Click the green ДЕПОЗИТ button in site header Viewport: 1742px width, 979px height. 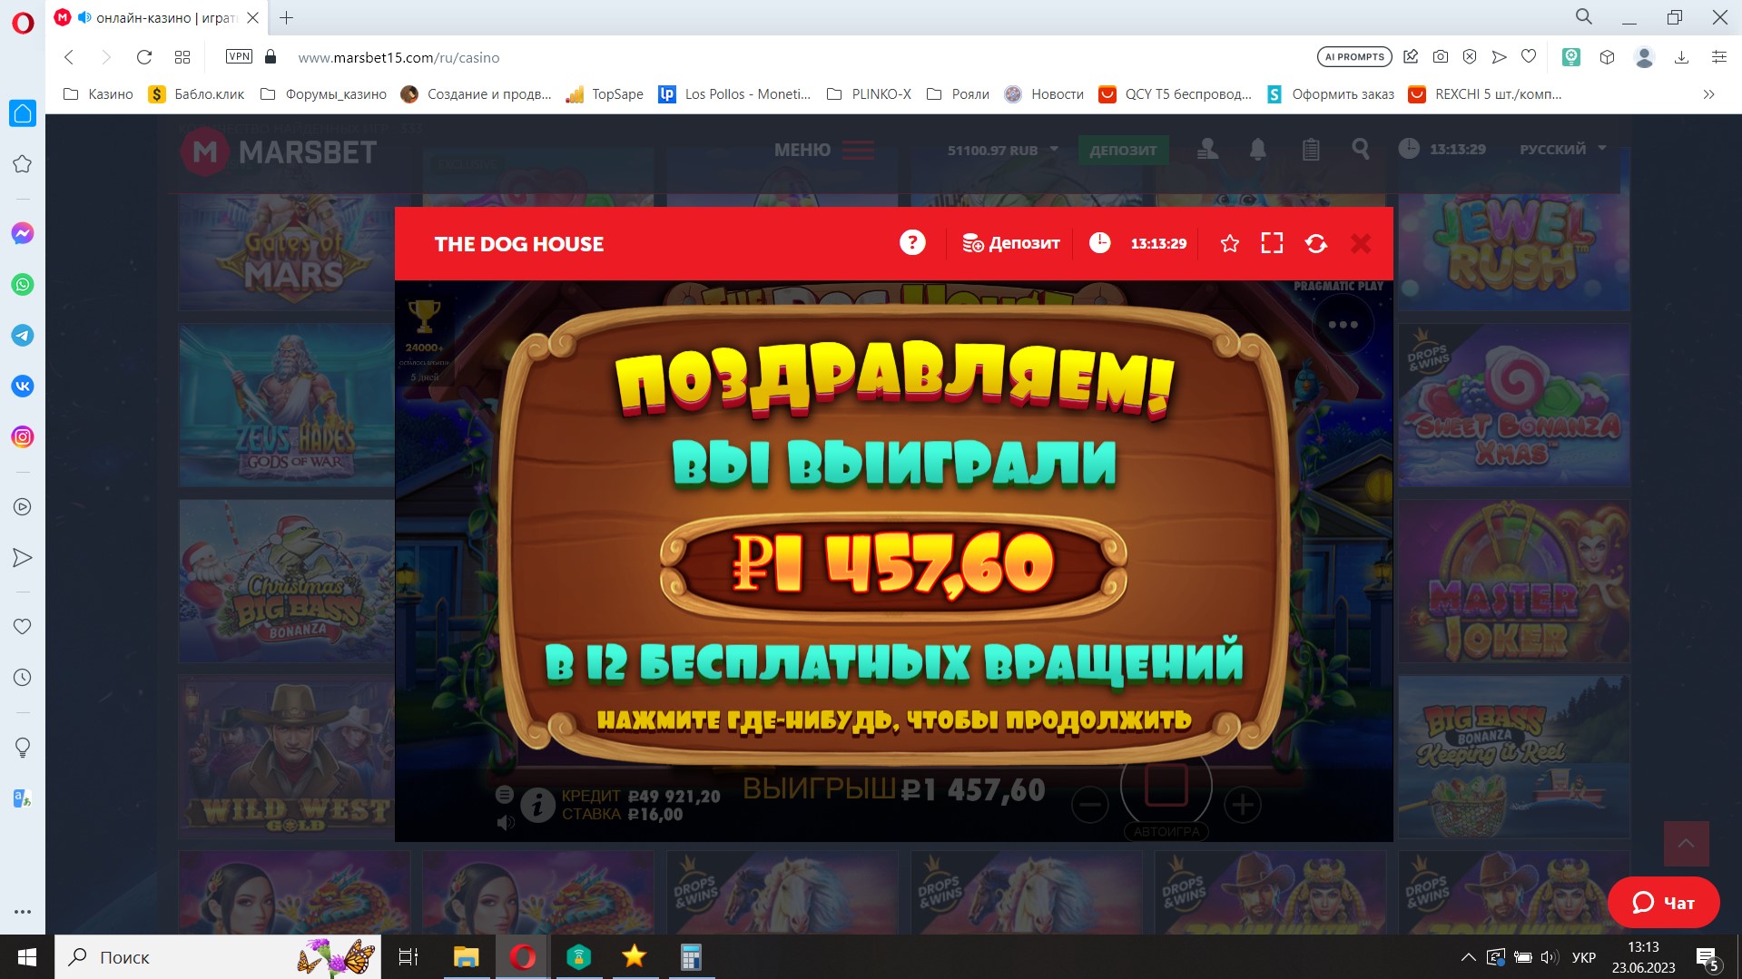(1123, 150)
